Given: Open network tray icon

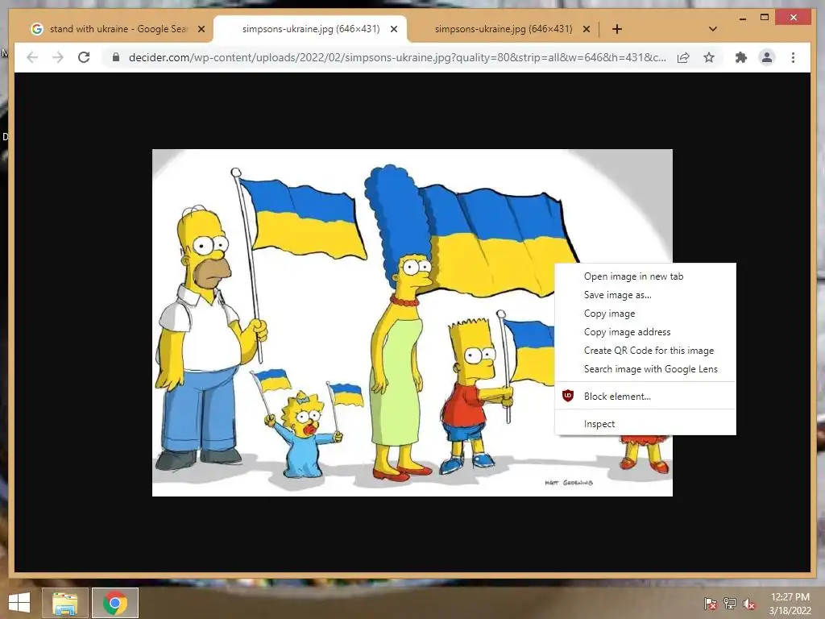Looking at the screenshot, I should click(730, 603).
